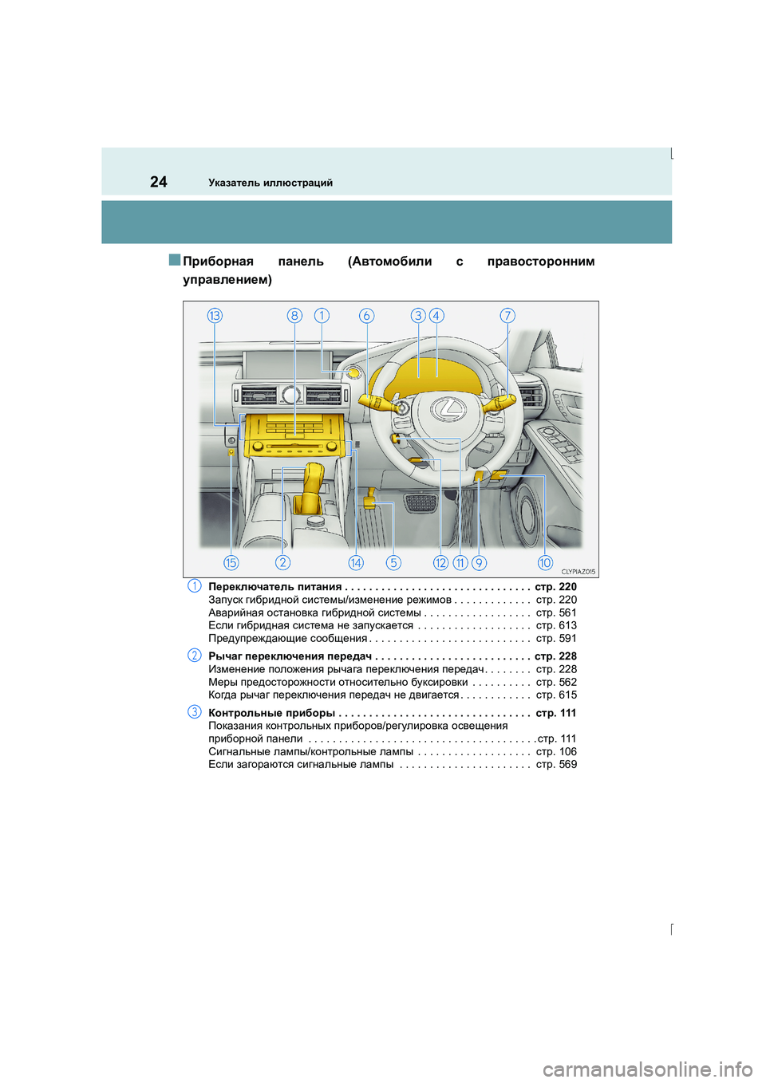Click the yellow audio panel on center console

(294, 435)
